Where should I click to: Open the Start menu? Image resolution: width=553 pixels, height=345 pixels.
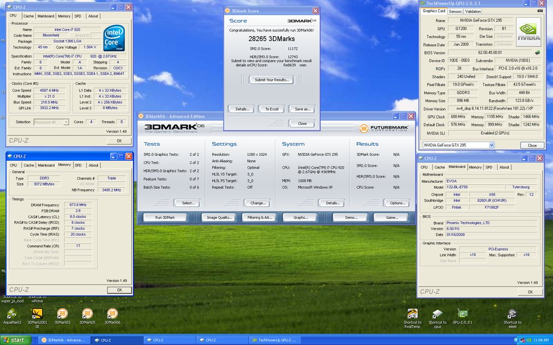(x=16, y=340)
